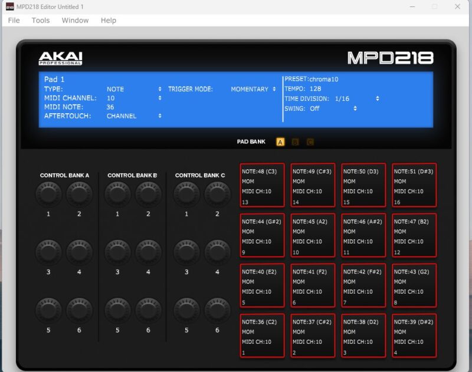This screenshot has width=472, height=372.
Task: Select pad 1 with NOTE:36 (C2)
Action: (262, 335)
